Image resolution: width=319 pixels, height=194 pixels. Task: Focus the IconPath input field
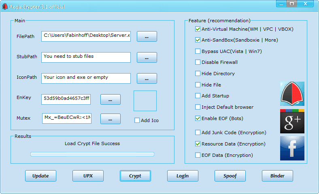click(86, 78)
